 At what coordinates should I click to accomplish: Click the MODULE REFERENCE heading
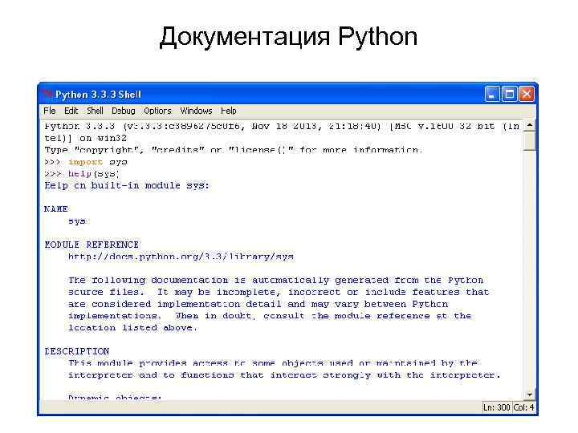(92, 245)
